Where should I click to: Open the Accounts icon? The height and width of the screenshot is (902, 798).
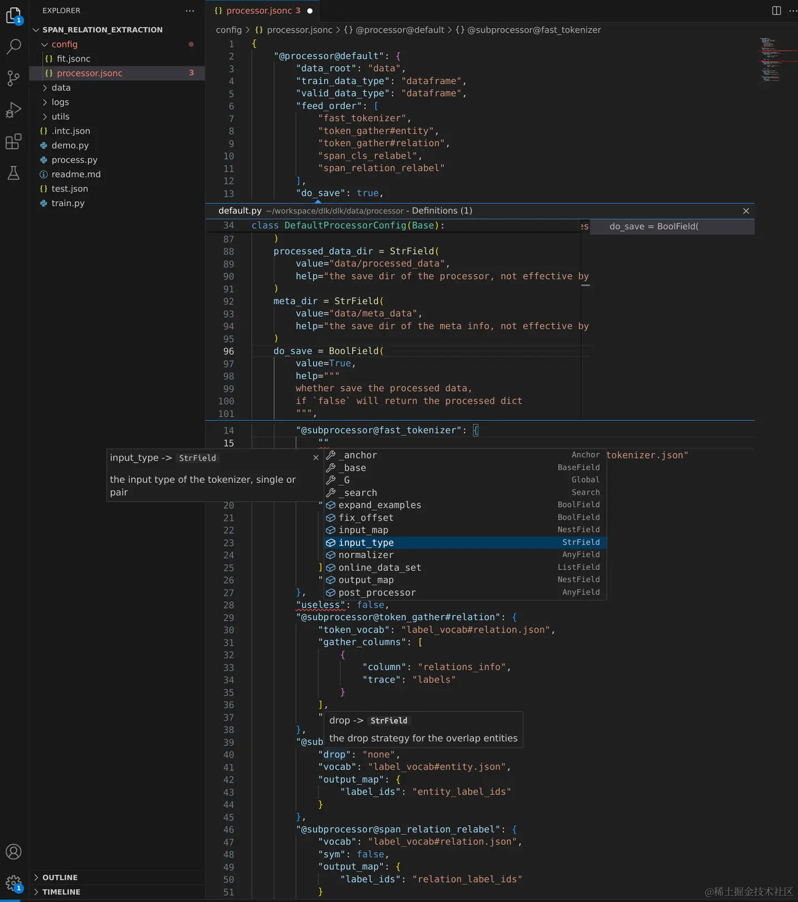tap(14, 852)
